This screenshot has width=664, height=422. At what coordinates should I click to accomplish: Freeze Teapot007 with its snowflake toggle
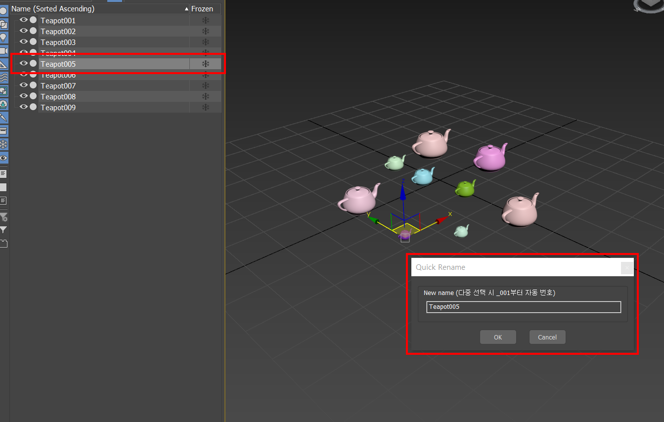pyautogui.click(x=206, y=85)
